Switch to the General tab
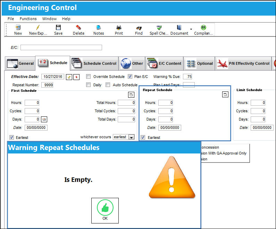This screenshot has width=276, height=229. [x=20, y=63]
